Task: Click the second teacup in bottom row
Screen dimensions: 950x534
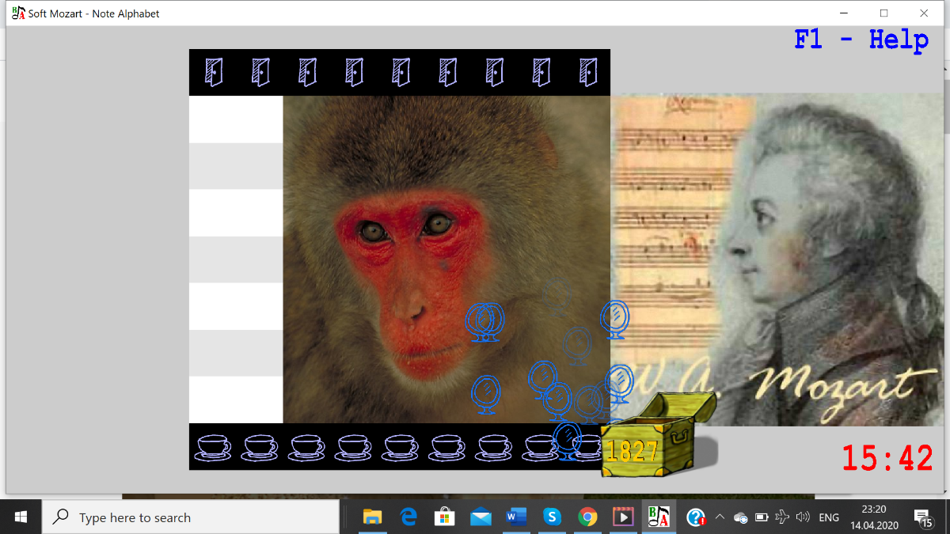Action: (x=260, y=448)
